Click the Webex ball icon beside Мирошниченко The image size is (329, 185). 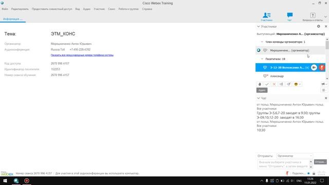point(259,50)
